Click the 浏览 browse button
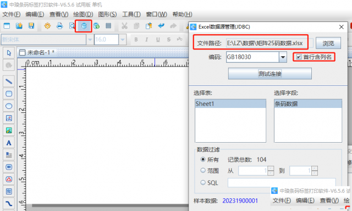The image size is (352, 211). coord(328,43)
